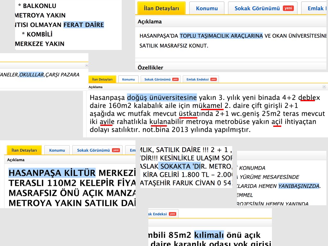Collapse the panel above the OKULLLAR text line
The height and width of the screenshot is (246, 328).
(86, 65)
